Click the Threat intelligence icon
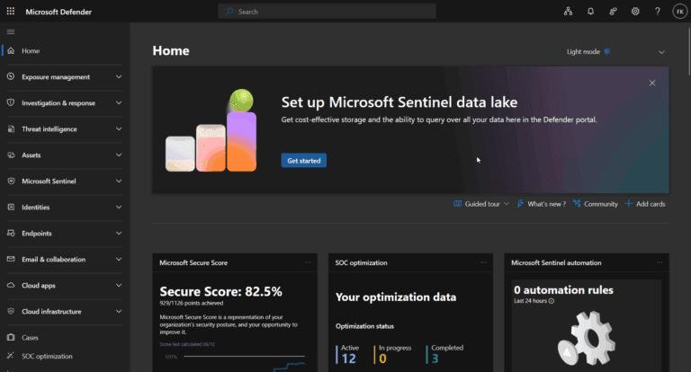 [x=11, y=129]
